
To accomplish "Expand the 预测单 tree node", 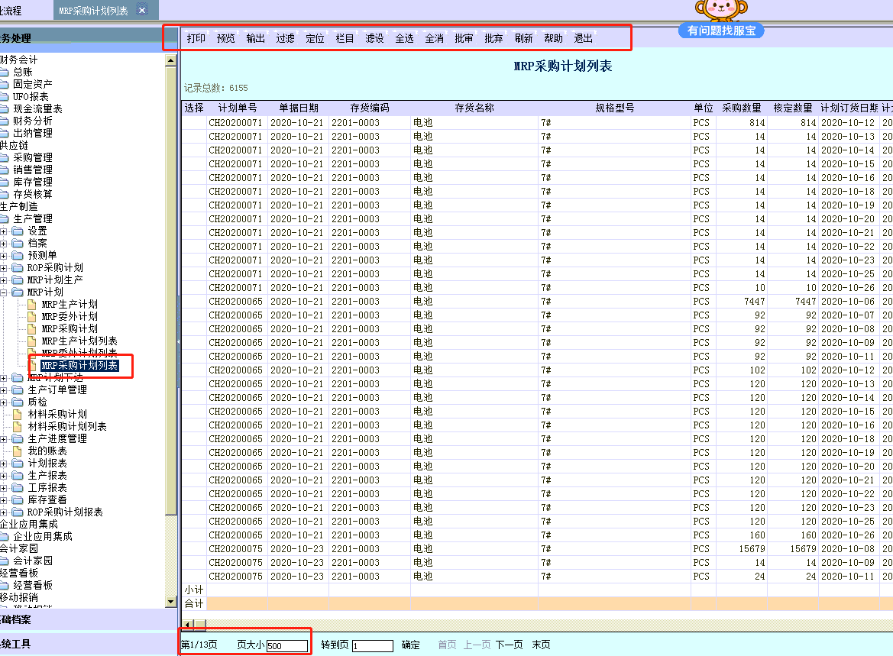I will click(x=3, y=256).
